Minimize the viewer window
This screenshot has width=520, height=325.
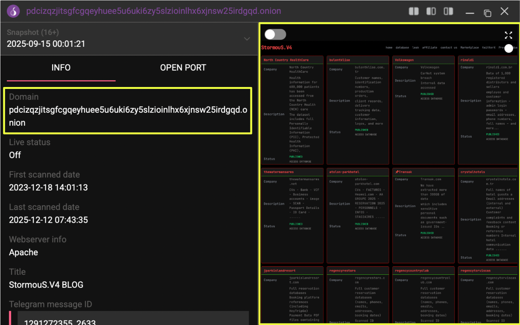point(470,13)
